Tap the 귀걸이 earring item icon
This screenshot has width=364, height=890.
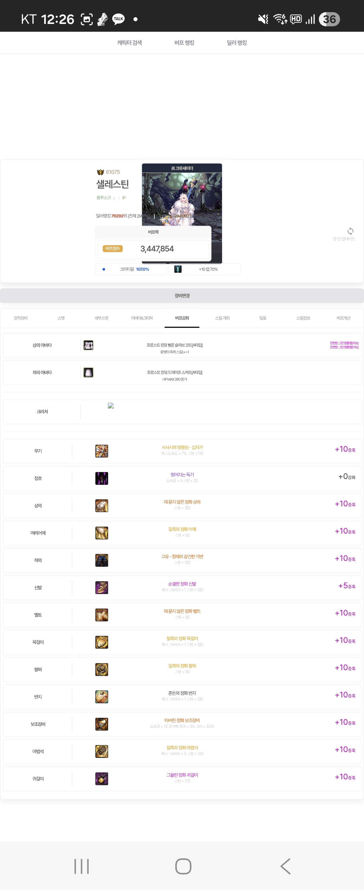pos(101,778)
